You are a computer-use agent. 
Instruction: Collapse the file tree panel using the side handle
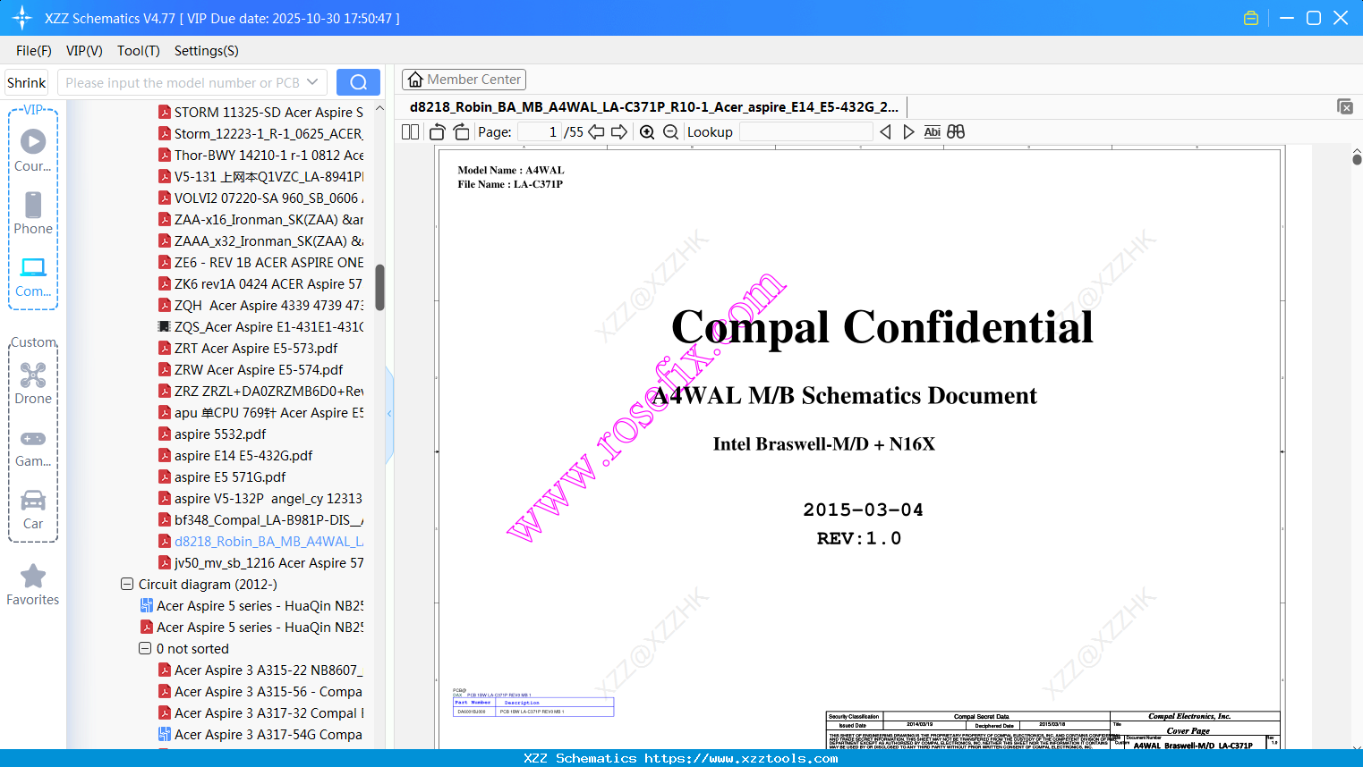[389, 413]
